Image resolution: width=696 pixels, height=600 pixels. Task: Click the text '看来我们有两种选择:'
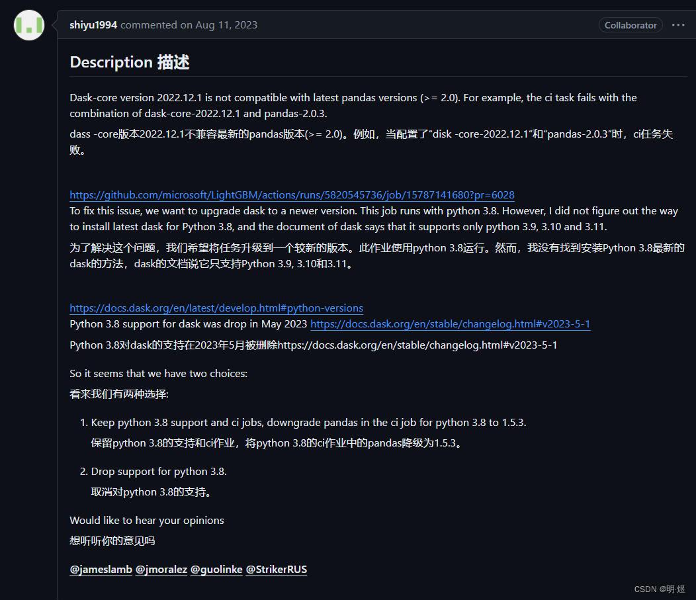pyautogui.click(x=119, y=394)
